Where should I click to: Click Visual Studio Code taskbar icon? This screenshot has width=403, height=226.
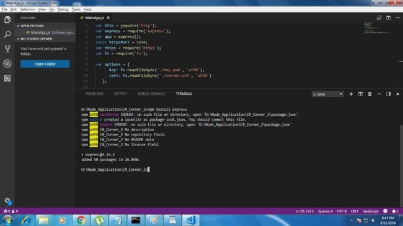point(191,220)
